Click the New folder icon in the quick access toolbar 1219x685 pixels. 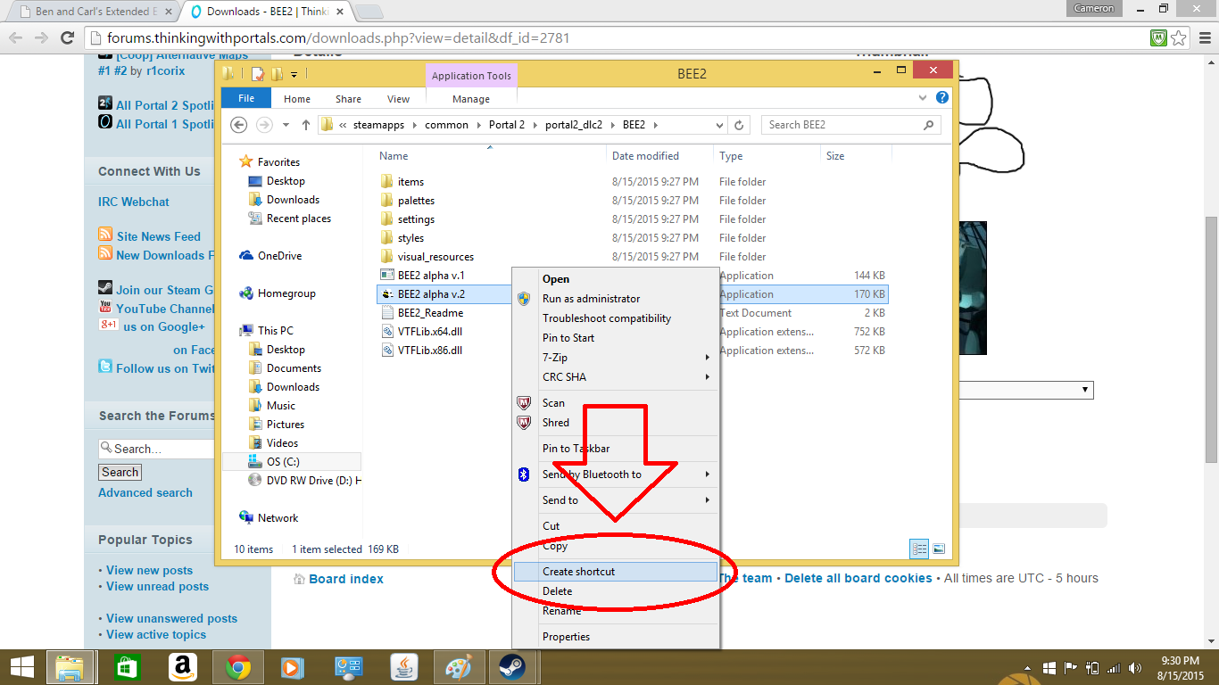point(277,74)
